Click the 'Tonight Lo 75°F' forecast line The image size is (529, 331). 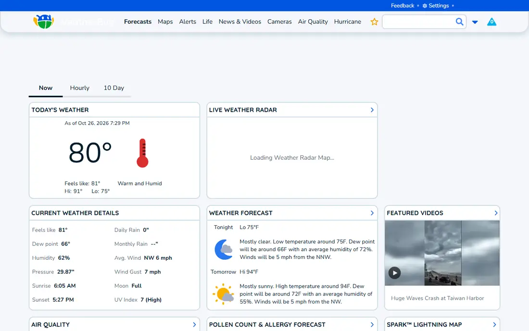236,228
